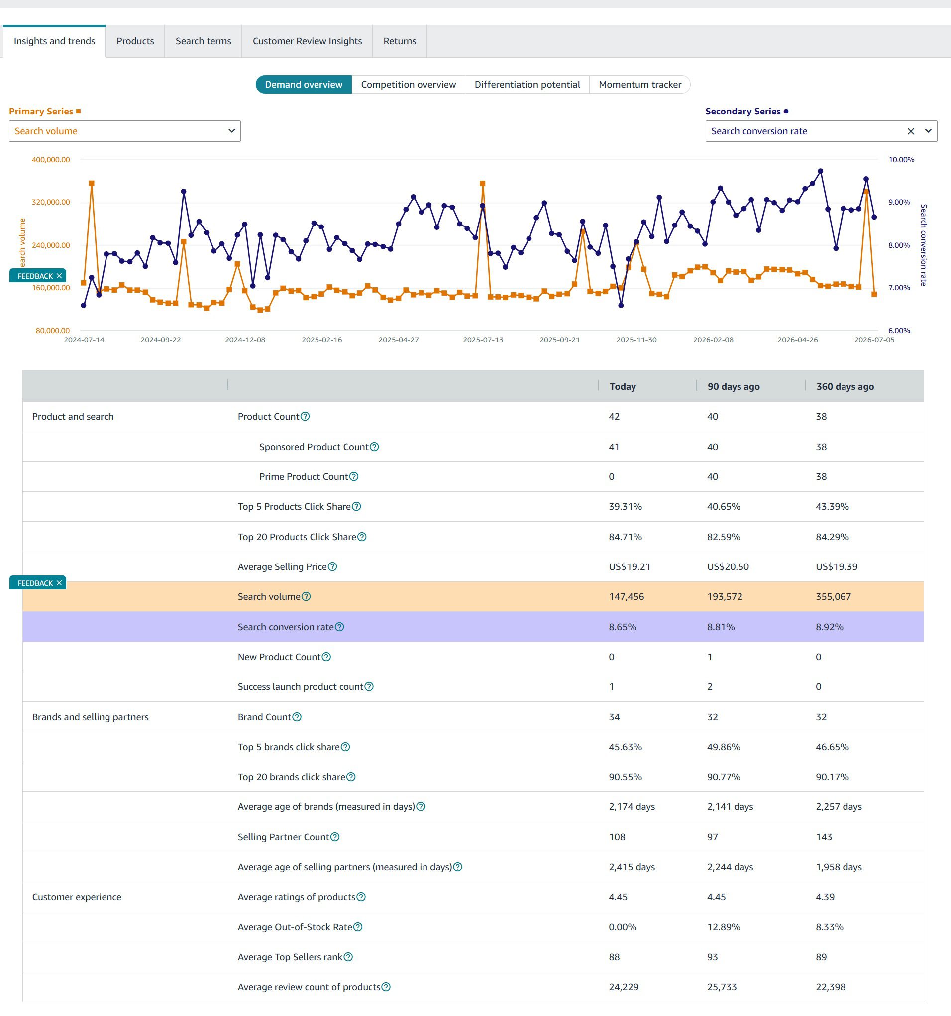Show tooltip icon for Average Selling Price
This screenshot has height=1016, width=951.
332,567
